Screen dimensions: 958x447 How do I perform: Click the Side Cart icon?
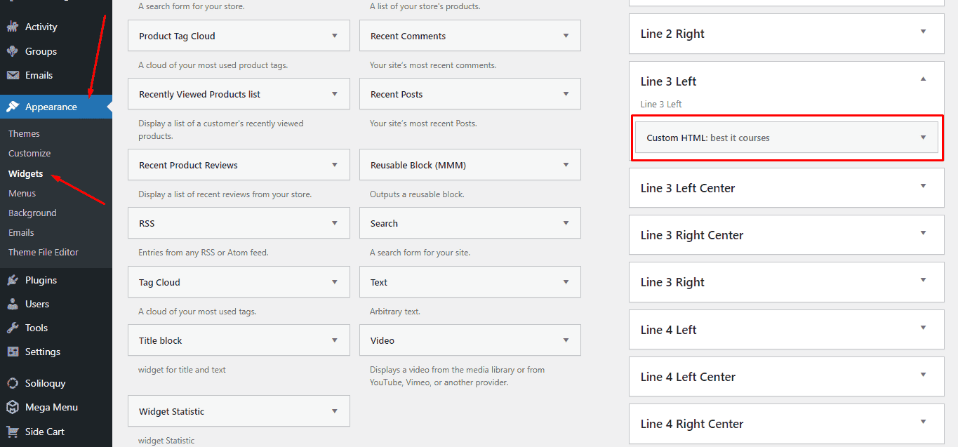(x=13, y=432)
